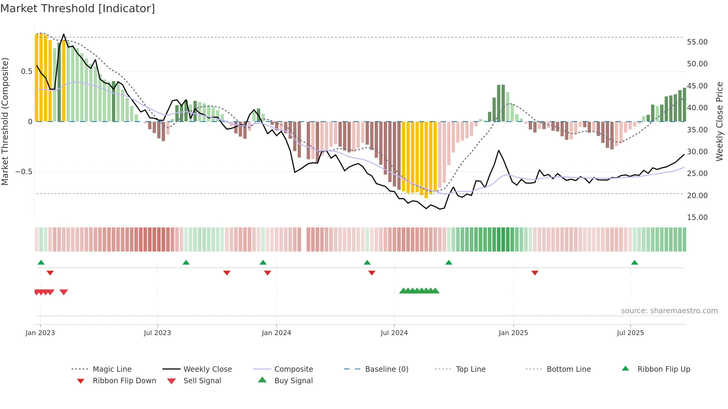Image resolution: width=728 pixels, height=409 pixels.
Task: Toggle the Top Line legend entry
Action: (x=460, y=369)
